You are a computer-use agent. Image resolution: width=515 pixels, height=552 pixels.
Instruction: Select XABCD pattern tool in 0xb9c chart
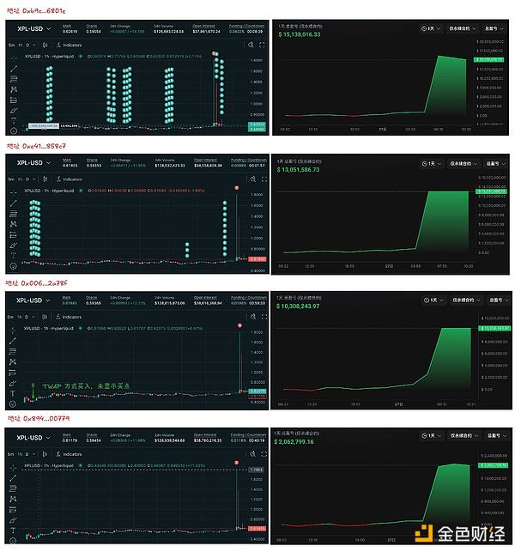point(14,89)
